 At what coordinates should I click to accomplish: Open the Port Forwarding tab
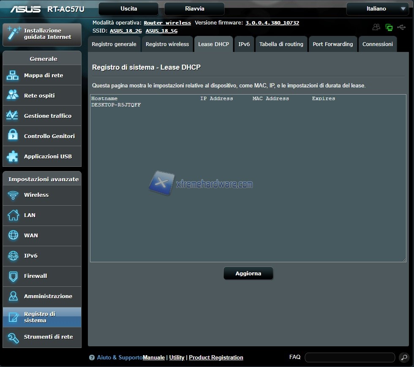332,44
